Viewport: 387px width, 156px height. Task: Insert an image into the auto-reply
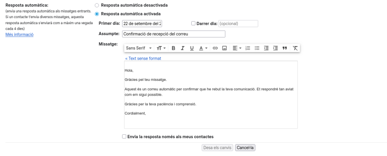(x=224, y=48)
